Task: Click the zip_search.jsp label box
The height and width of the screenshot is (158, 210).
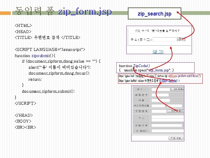Action: tap(155, 13)
